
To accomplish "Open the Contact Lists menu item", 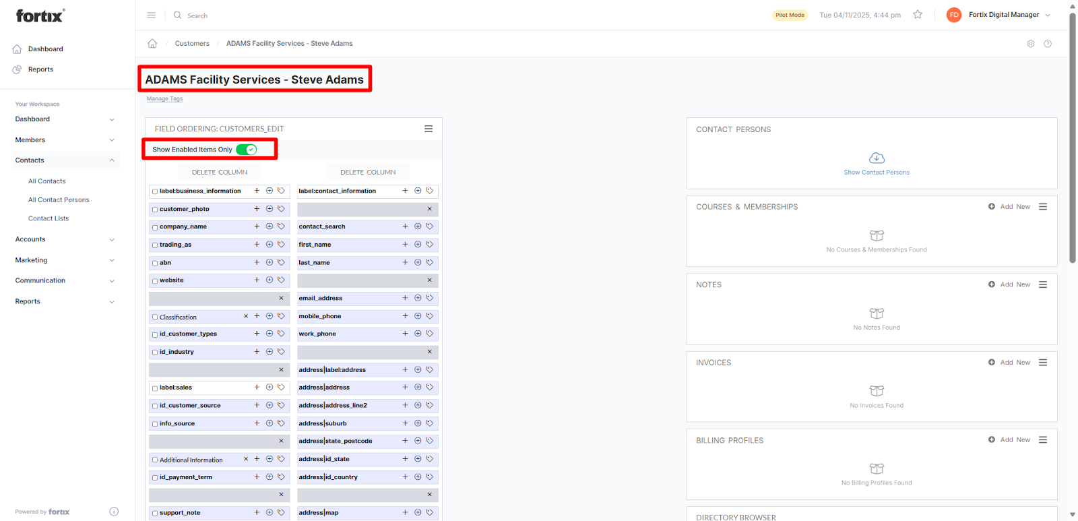I will click(x=49, y=218).
